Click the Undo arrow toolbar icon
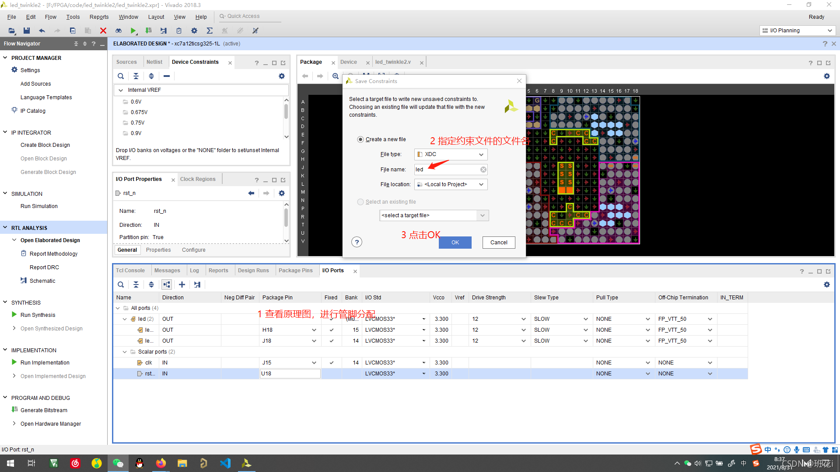Screen dimensions: 840x472 point(42,31)
